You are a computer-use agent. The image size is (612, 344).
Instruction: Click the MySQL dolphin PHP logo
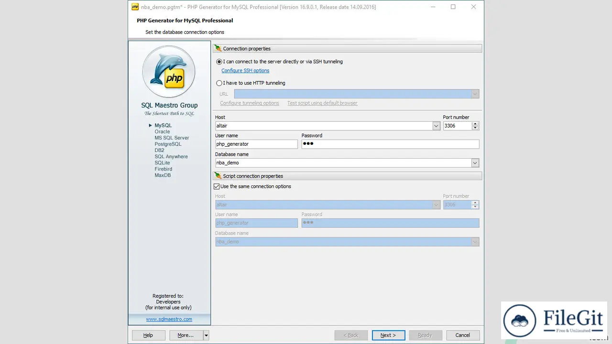tap(169, 72)
